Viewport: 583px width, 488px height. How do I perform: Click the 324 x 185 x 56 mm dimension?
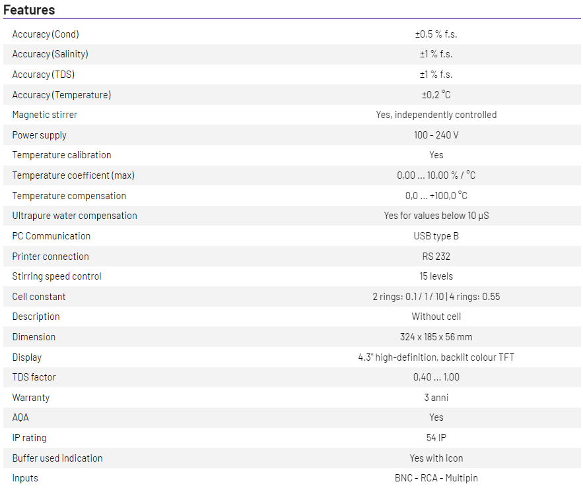(436, 337)
